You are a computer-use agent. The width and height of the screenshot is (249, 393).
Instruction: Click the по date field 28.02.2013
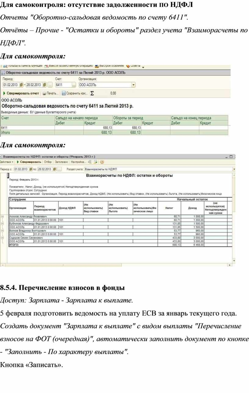[45, 169]
